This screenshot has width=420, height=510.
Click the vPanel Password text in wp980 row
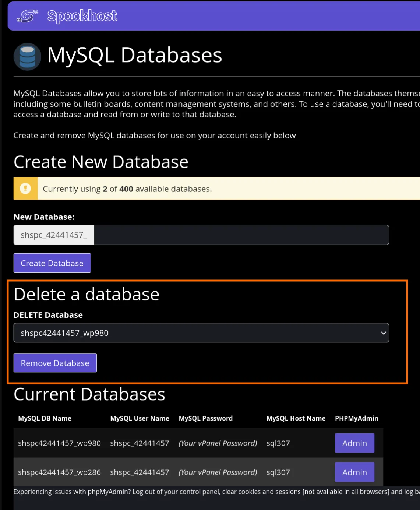pyautogui.click(x=218, y=443)
